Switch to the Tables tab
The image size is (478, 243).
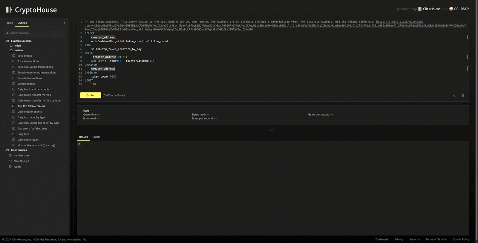[x=9, y=23]
